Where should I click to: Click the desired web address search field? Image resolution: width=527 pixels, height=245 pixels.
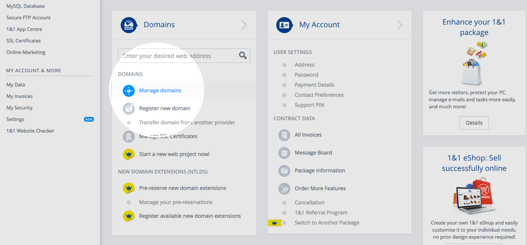(x=177, y=56)
